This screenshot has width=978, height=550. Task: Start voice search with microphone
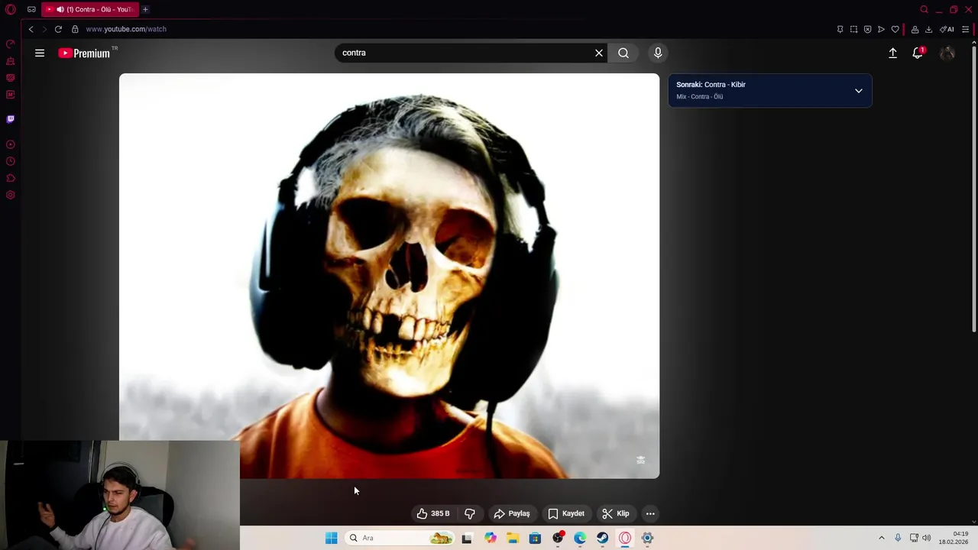click(x=658, y=53)
